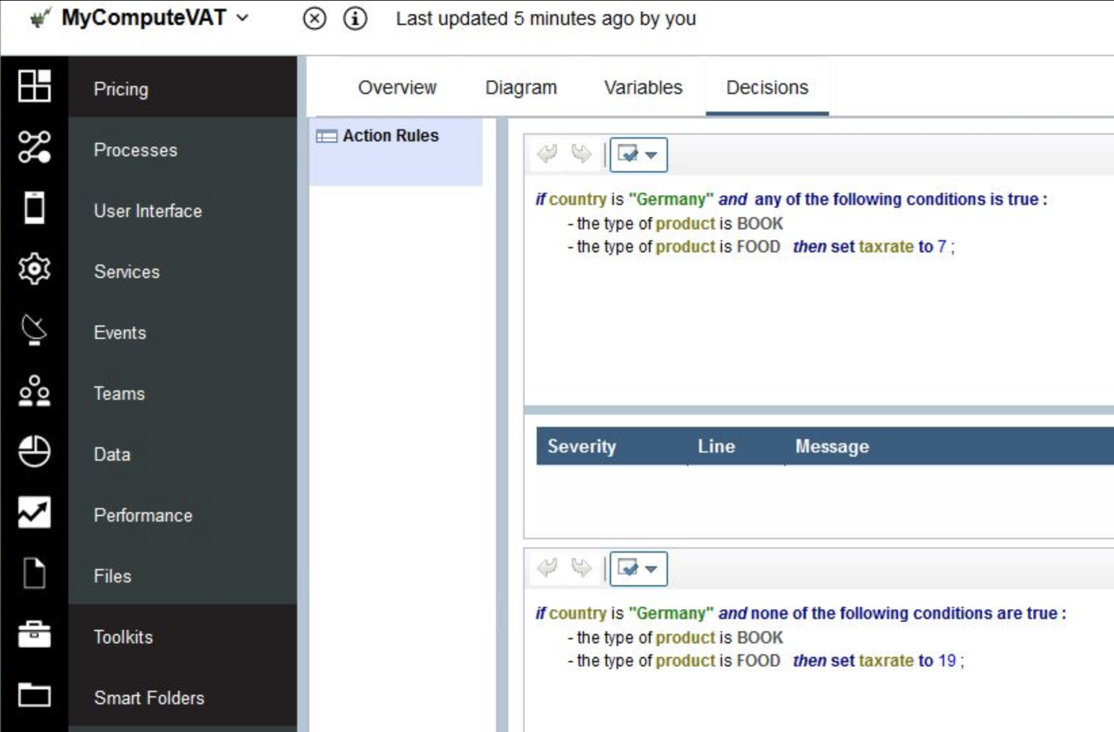Click "FOOD" in the first rule
1114x732 pixels.
(758, 246)
